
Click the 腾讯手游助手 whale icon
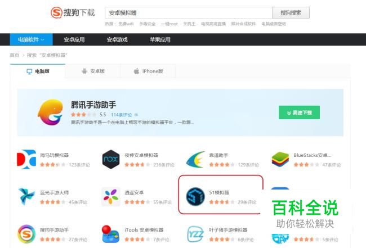click(x=51, y=112)
